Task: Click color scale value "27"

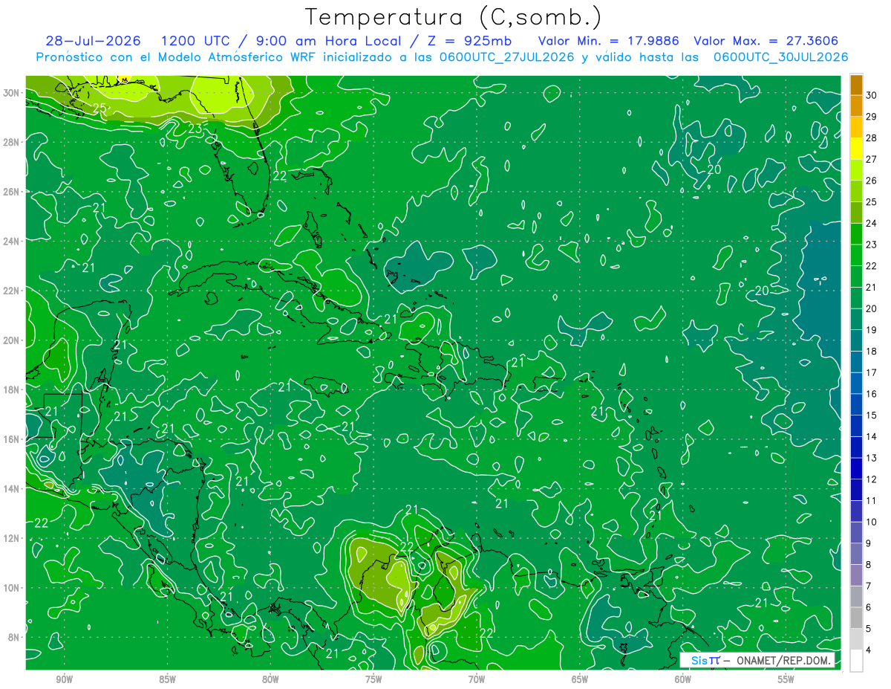Action: 872,159
